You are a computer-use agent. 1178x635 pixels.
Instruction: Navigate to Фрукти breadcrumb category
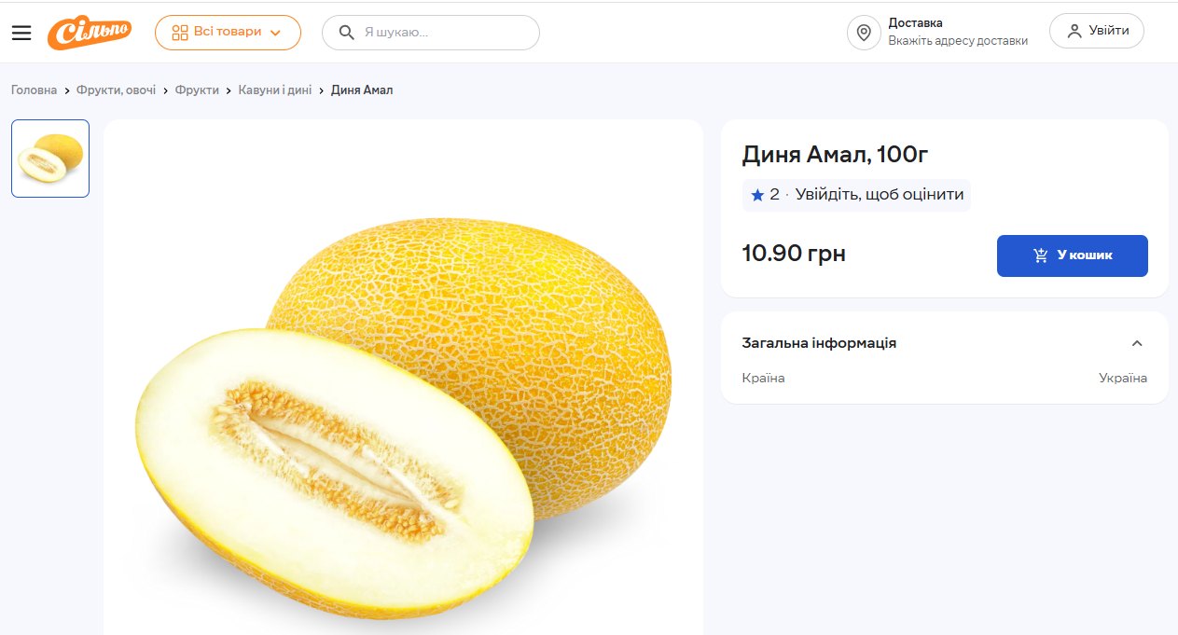tap(198, 90)
